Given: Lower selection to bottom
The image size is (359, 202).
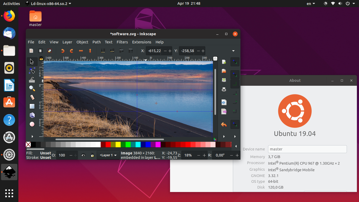Looking at the screenshot, I should pyautogui.click(x=103, y=51).
